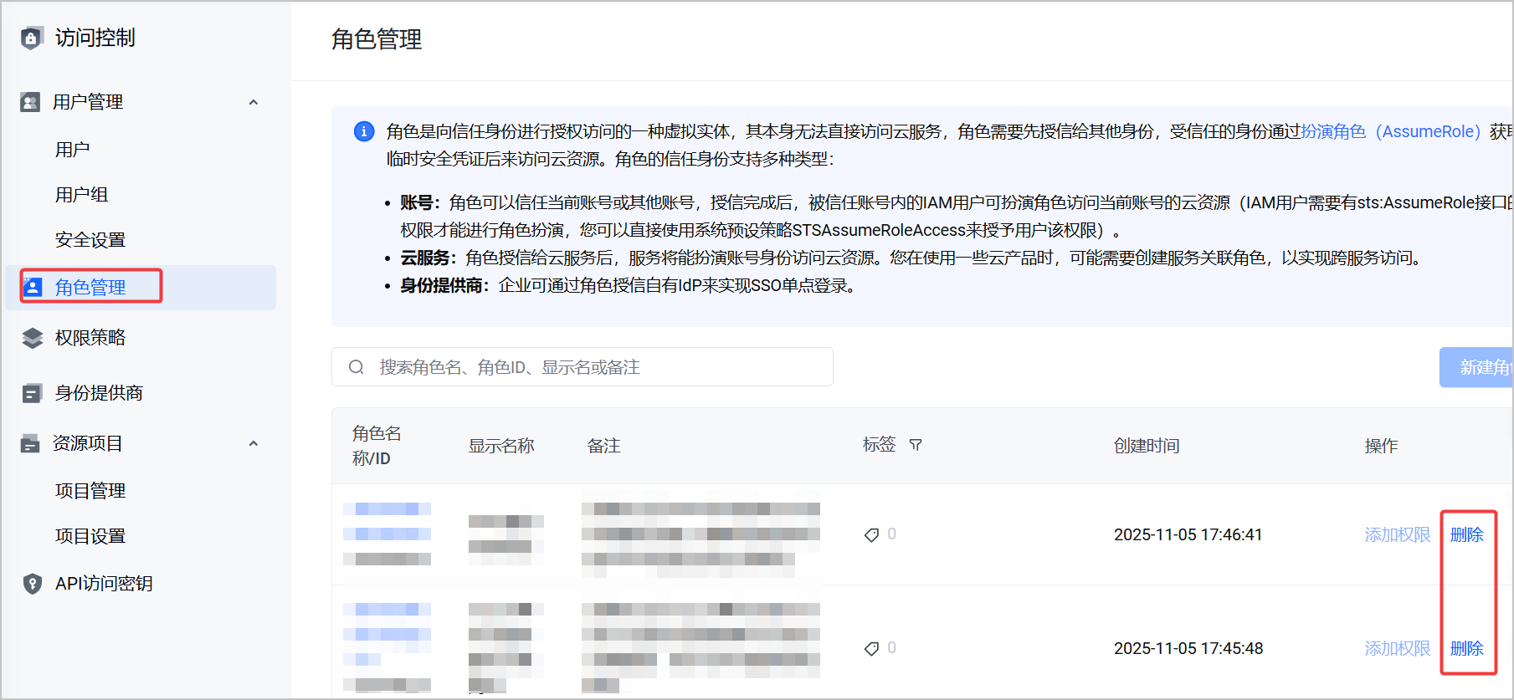Go to 项目管理 in sidebar
The height and width of the screenshot is (700, 1514).
(x=90, y=491)
